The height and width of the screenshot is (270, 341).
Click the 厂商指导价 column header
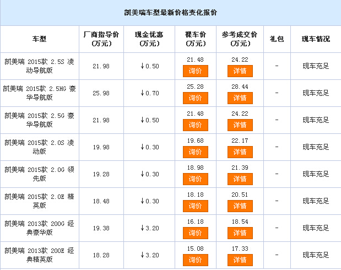(101, 39)
